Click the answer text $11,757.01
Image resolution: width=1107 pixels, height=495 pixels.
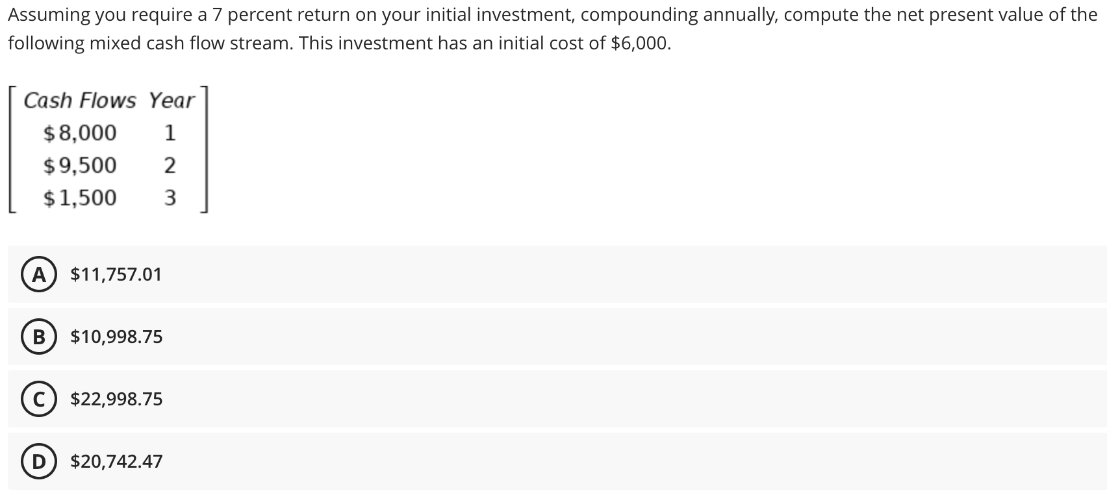tap(116, 274)
